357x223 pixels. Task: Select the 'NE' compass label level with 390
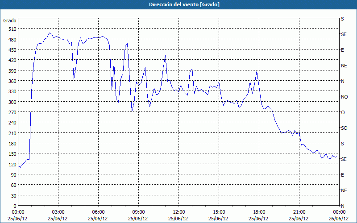[344, 66]
